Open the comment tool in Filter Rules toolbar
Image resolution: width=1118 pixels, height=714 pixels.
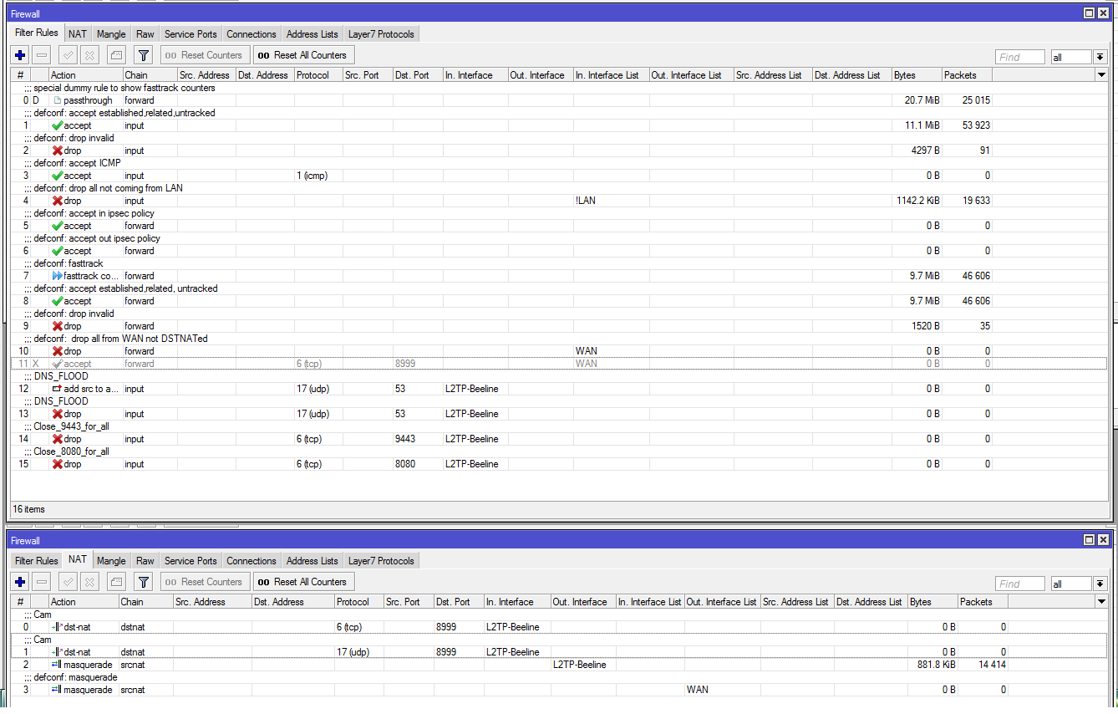[x=117, y=55]
